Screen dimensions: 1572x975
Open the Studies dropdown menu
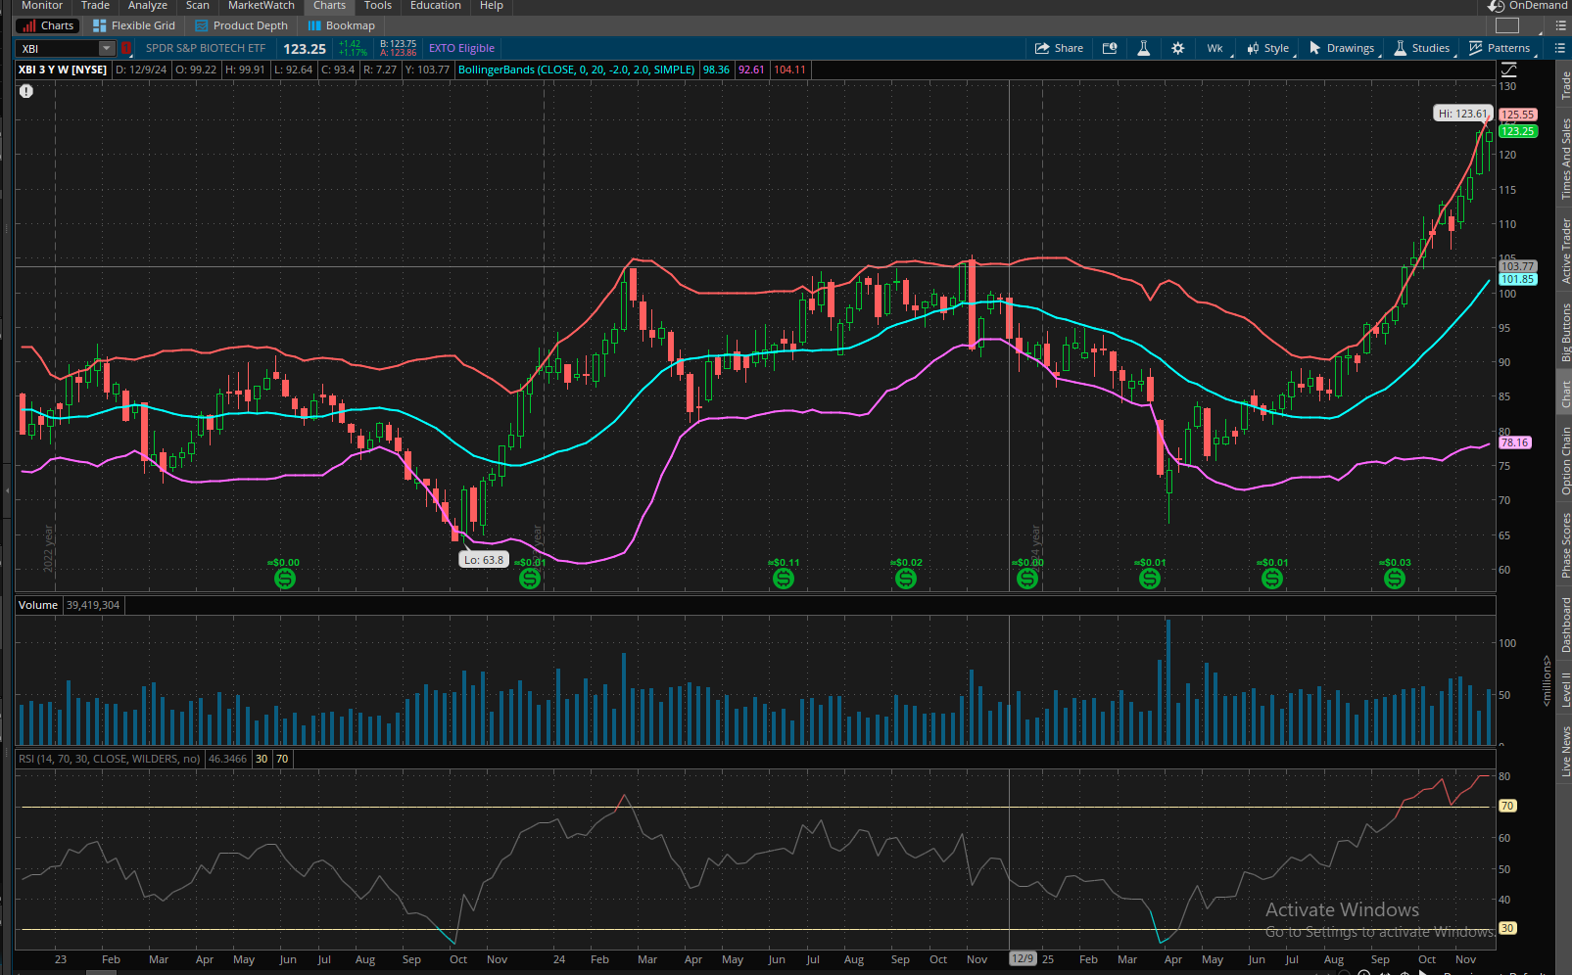[1422, 48]
